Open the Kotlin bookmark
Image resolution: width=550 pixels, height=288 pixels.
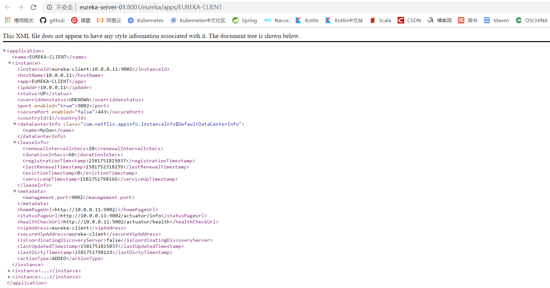click(307, 20)
